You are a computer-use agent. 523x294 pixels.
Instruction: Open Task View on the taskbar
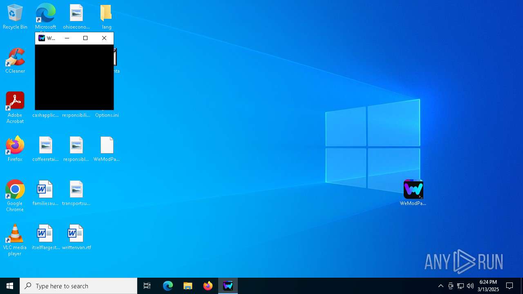[147, 286]
